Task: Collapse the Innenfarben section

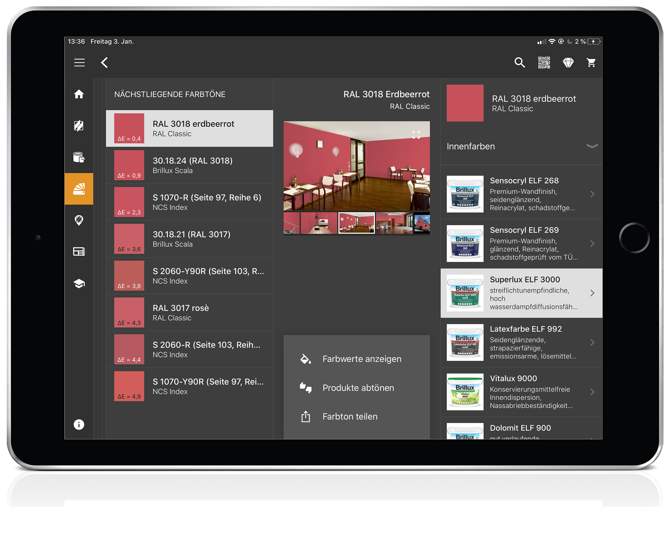Action: 592,146
